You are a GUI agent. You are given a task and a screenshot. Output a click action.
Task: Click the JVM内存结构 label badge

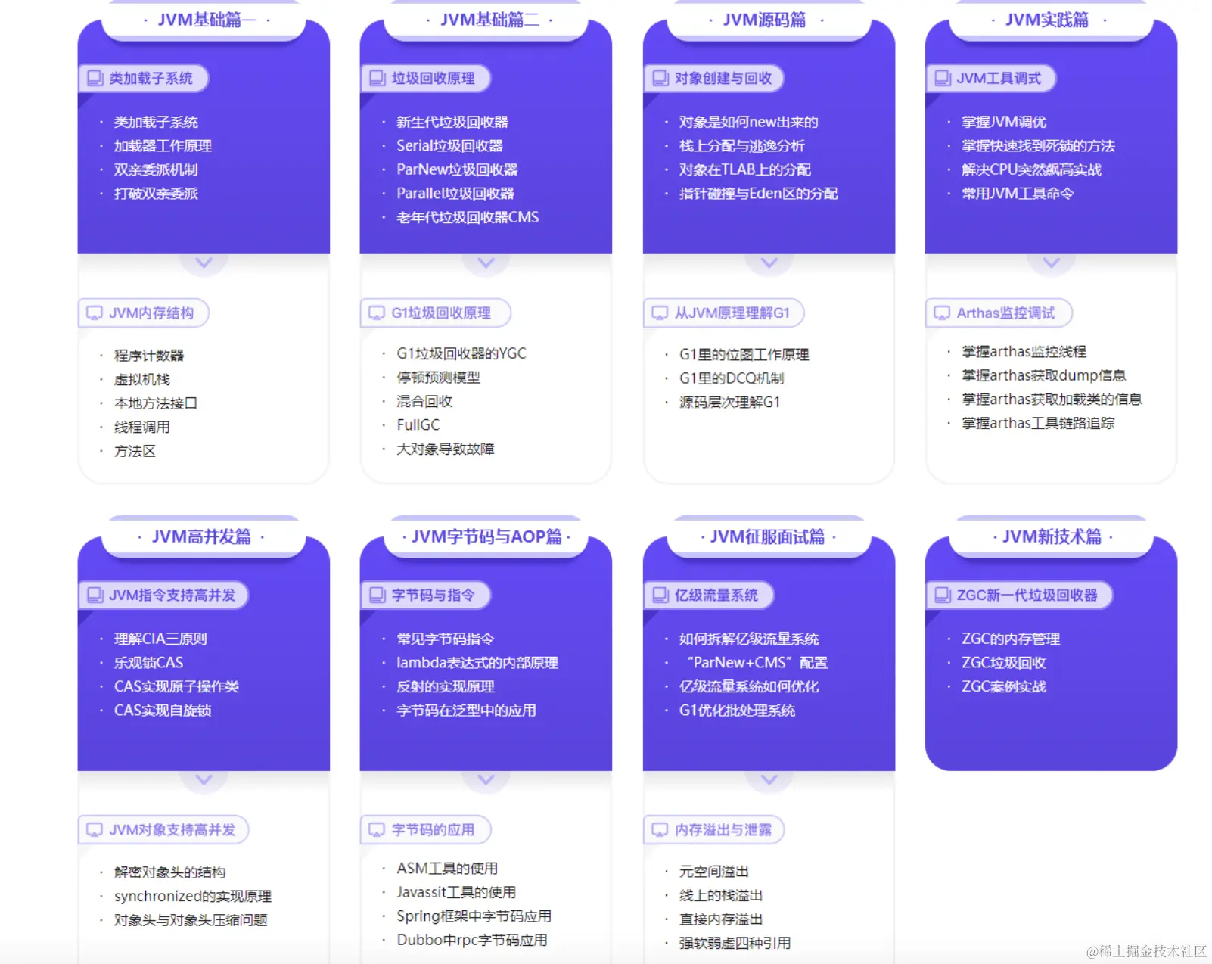[x=143, y=313]
